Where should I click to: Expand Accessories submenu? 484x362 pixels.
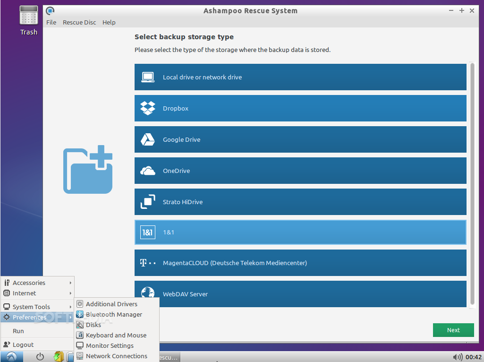click(37, 283)
